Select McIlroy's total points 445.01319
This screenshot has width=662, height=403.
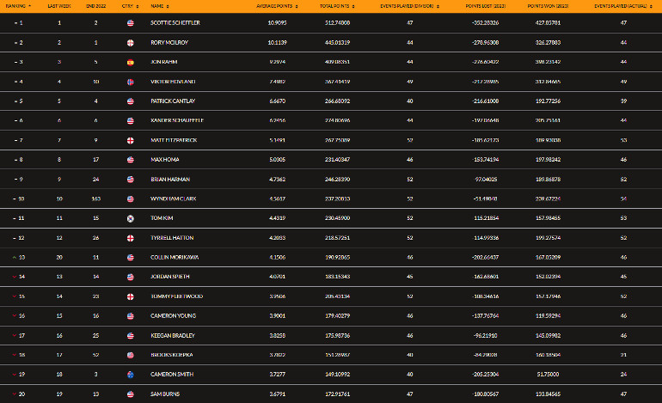tap(337, 43)
